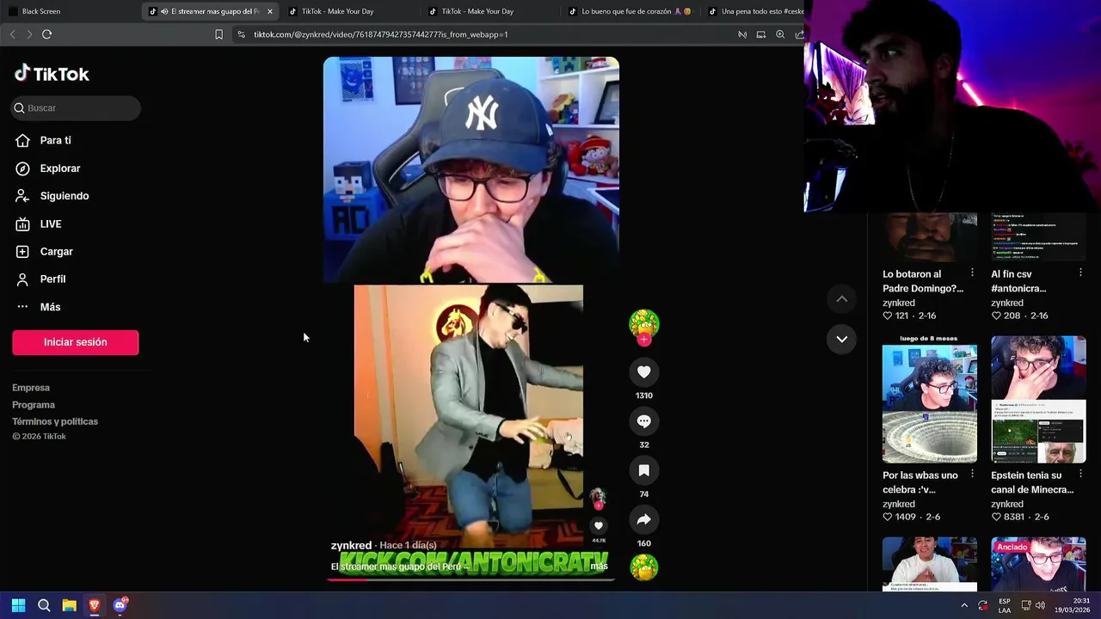Screen dimensions: 1101x619
Task: Reload the current page
Action: (47, 34)
